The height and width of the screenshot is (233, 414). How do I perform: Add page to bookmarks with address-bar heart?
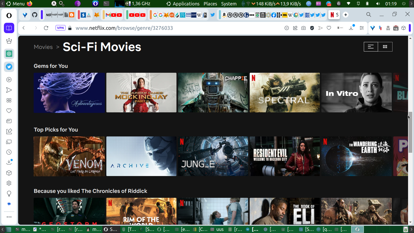coord(329,28)
